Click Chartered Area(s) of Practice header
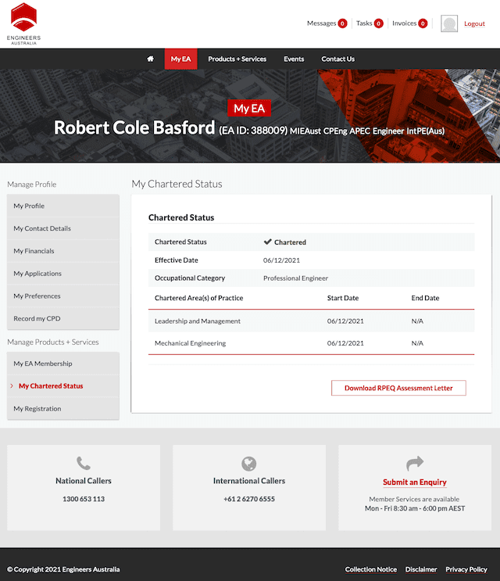 point(198,298)
